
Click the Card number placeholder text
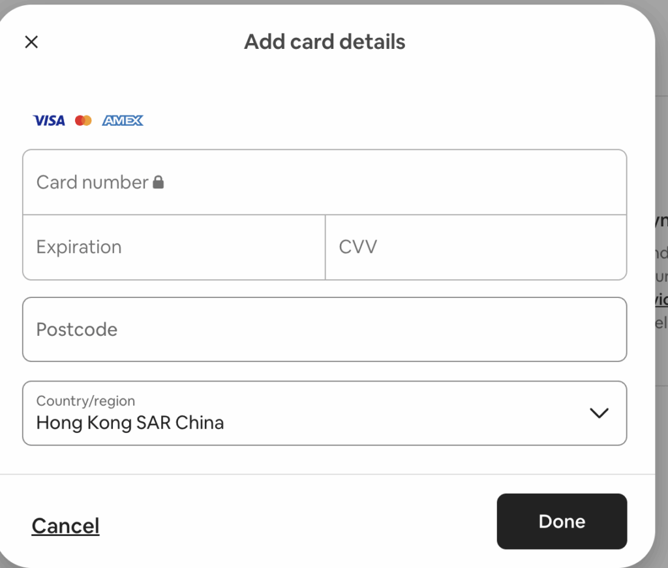click(x=92, y=183)
